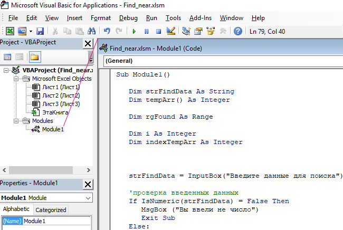Collapse the Modules folder node
Viewport: 343px width, 230px height.
tap(15, 121)
